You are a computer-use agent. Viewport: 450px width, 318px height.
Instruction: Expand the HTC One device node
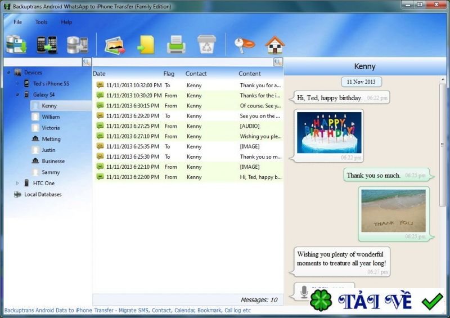point(17,183)
